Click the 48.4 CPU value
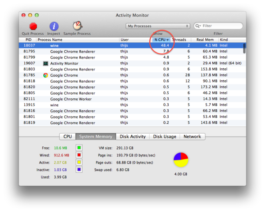The image size is (265, 212). coord(165,45)
